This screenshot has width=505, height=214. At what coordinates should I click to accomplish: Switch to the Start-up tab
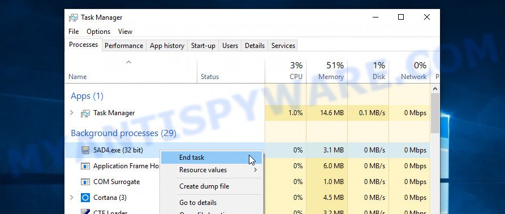coord(203,46)
